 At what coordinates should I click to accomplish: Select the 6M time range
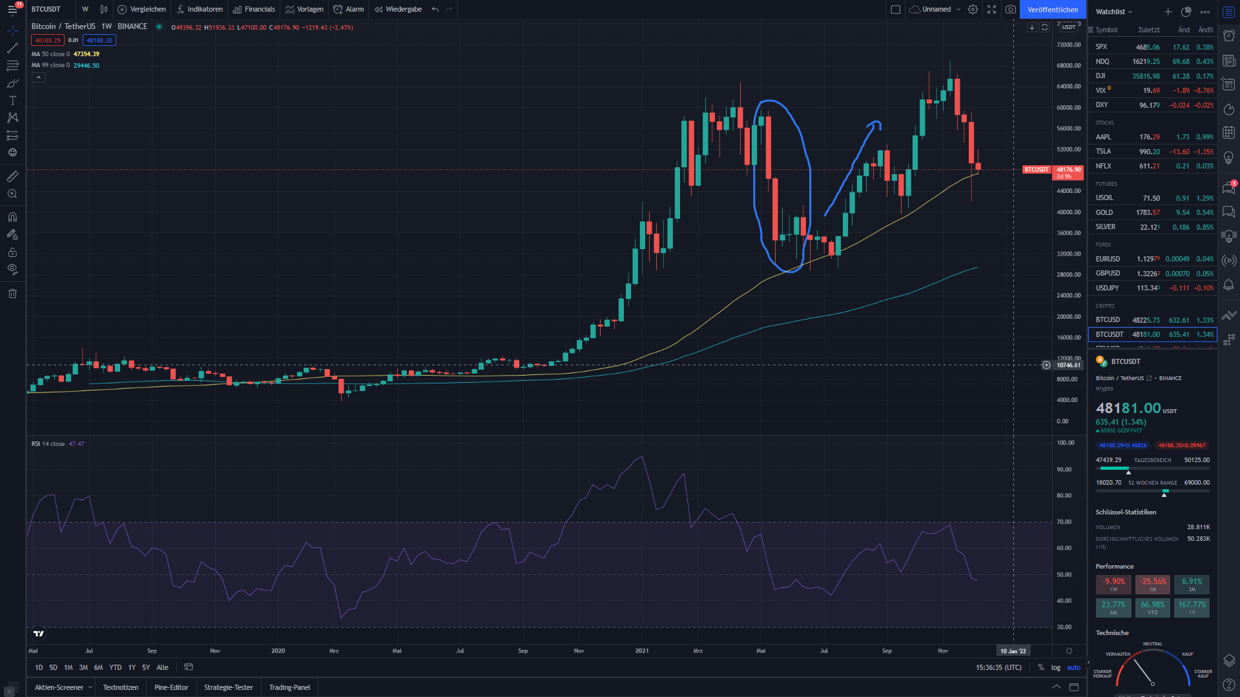pyautogui.click(x=98, y=667)
